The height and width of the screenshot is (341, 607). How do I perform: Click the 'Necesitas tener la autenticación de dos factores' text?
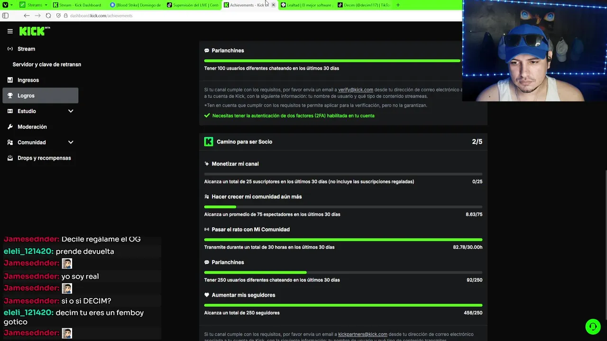click(x=293, y=116)
